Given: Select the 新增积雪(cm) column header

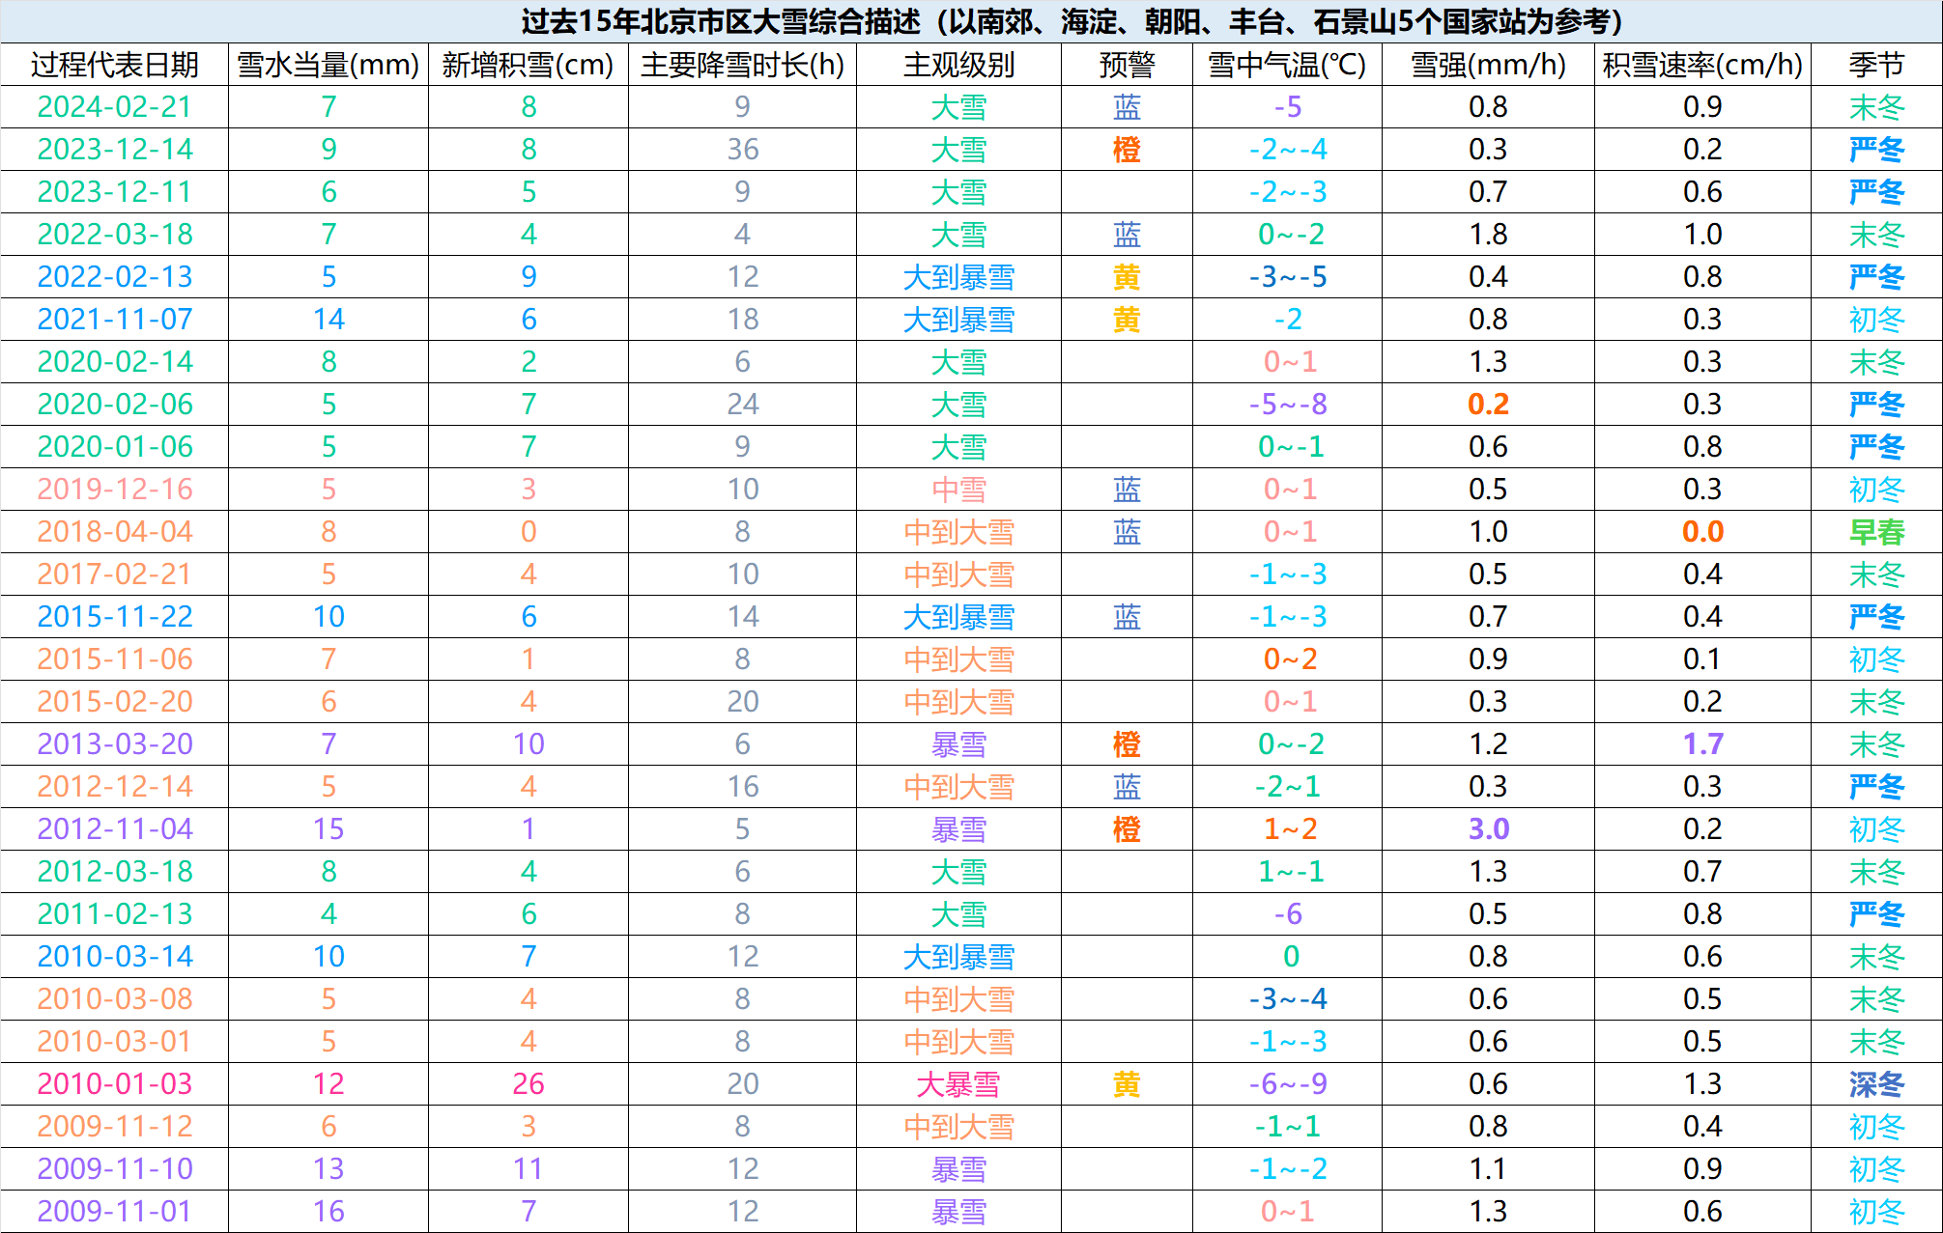Looking at the screenshot, I should tap(529, 65).
